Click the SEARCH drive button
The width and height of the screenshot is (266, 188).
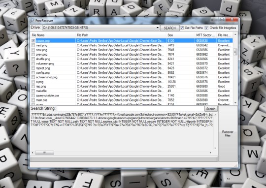click(x=170, y=28)
